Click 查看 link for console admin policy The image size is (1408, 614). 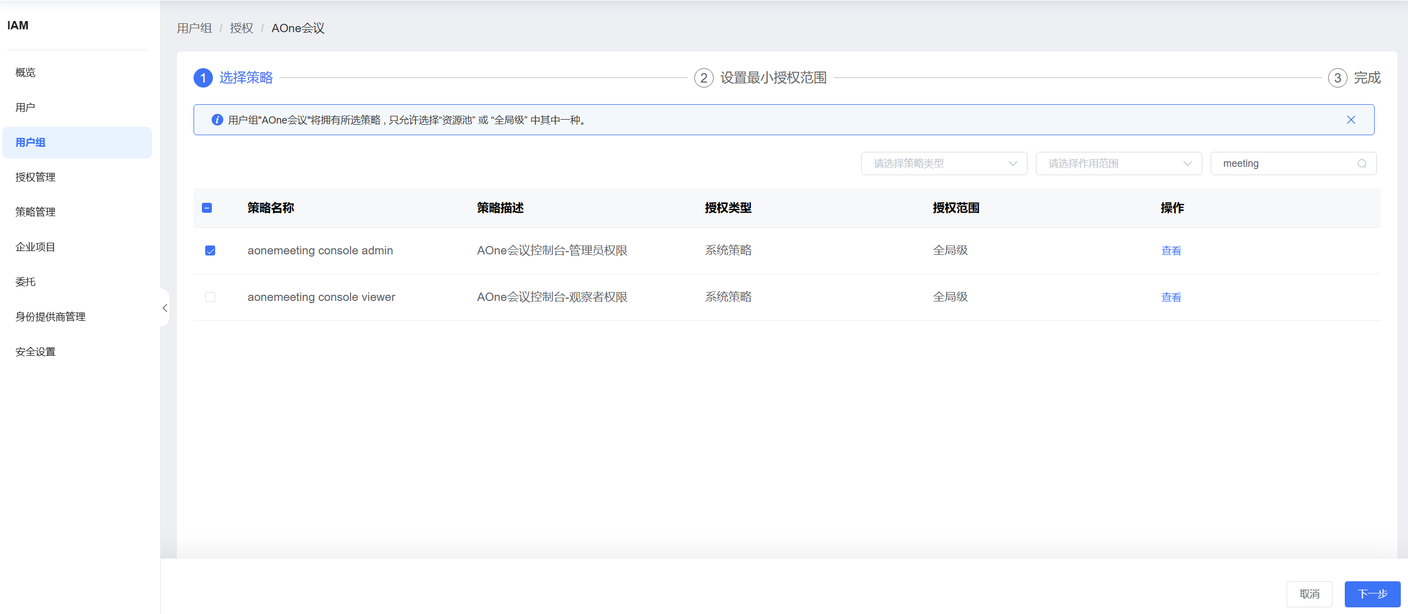[x=1171, y=250]
